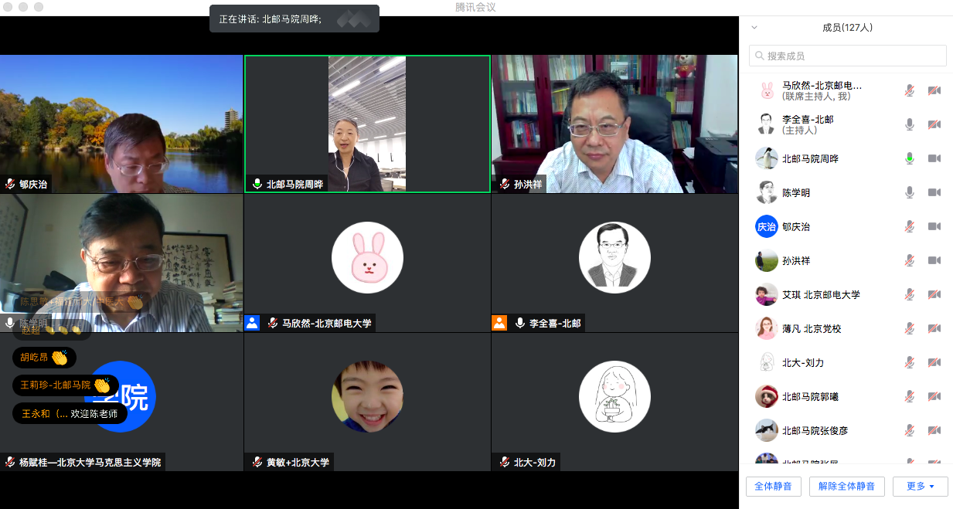Click 王永和 欢迎陈老师 chat bubble
The image size is (953, 509).
(x=70, y=413)
